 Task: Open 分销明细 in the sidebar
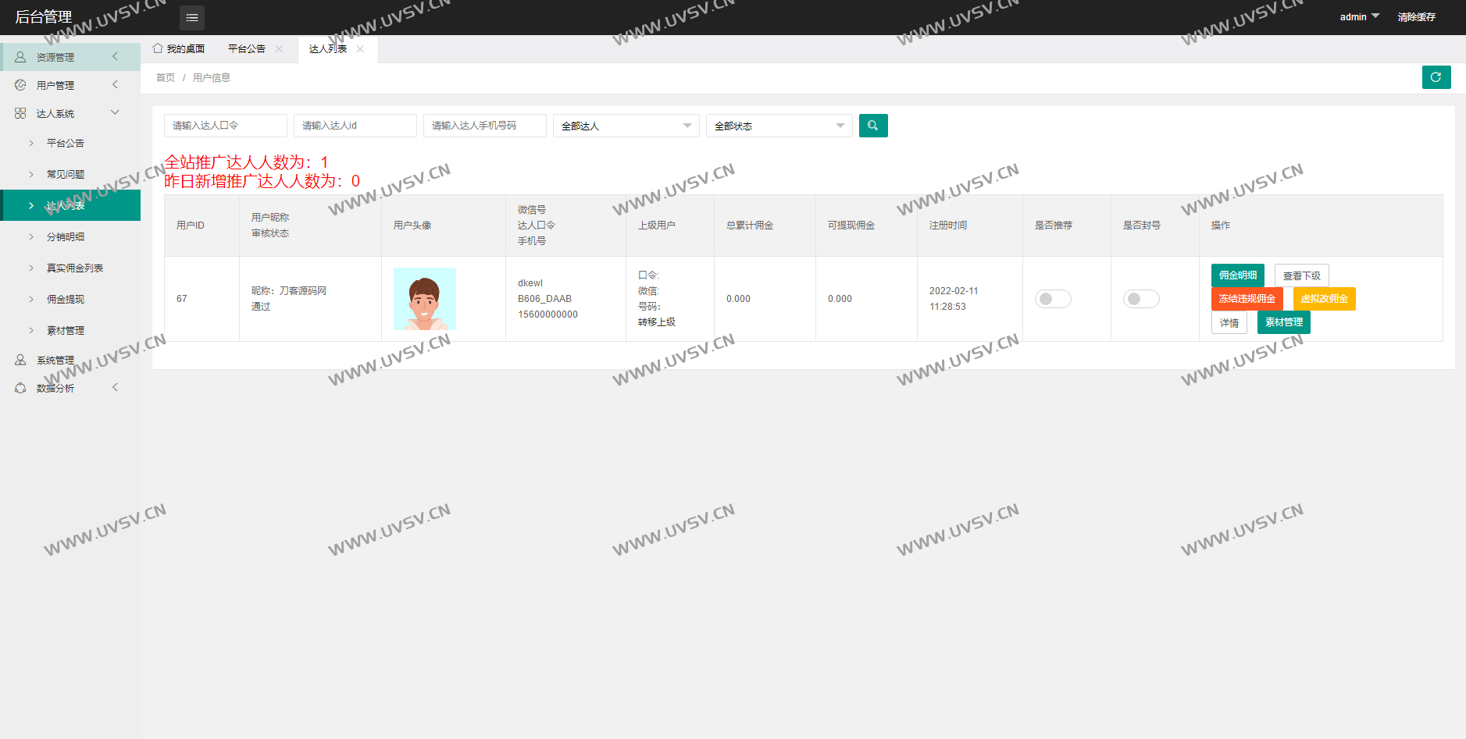pyautogui.click(x=66, y=237)
